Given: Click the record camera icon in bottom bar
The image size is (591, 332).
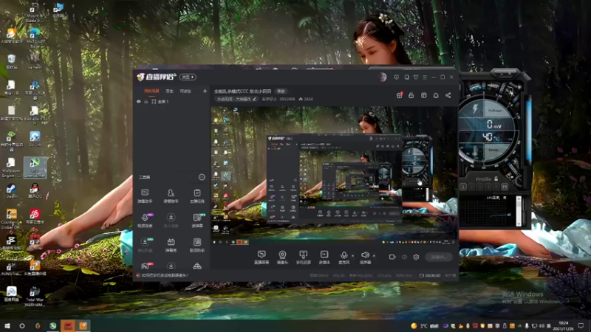Looking at the screenshot, I should [392, 257].
